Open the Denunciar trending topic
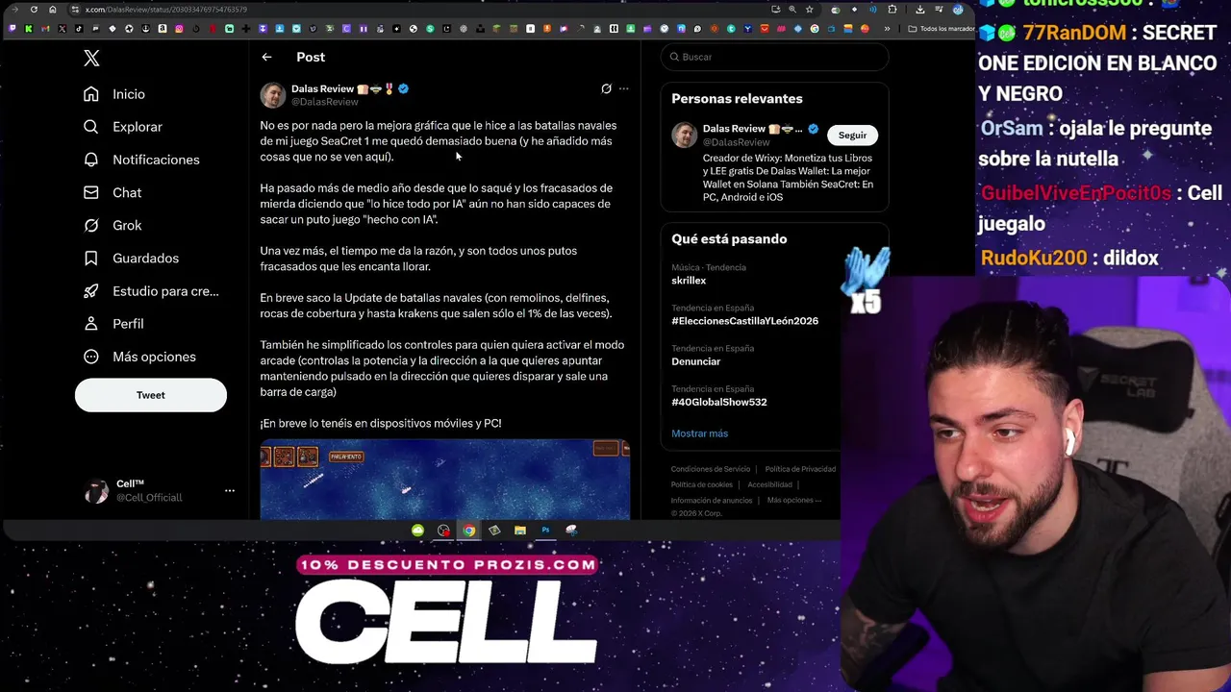 click(695, 361)
